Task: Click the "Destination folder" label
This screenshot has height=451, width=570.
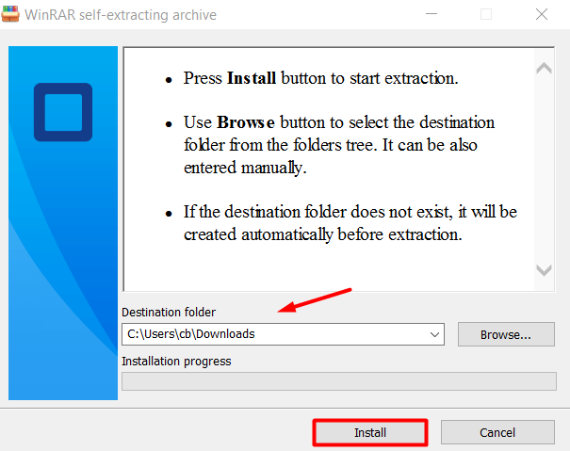Action: (169, 313)
